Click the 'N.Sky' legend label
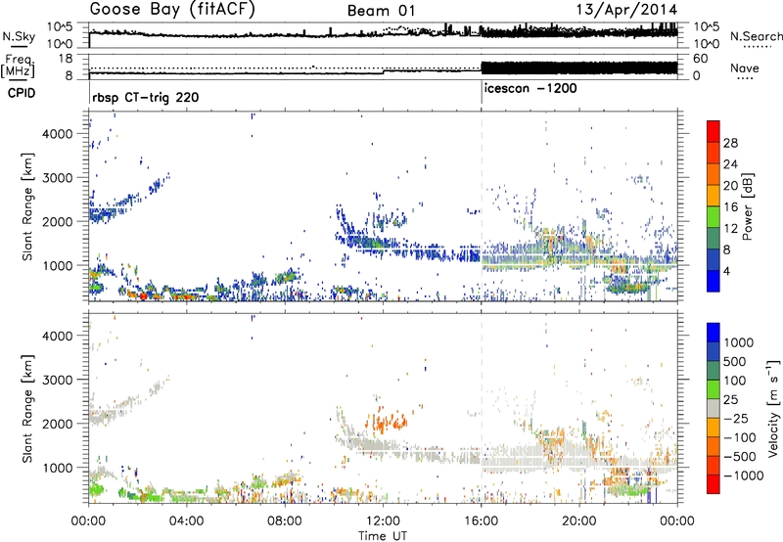783x542 pixels. (19, 36)
